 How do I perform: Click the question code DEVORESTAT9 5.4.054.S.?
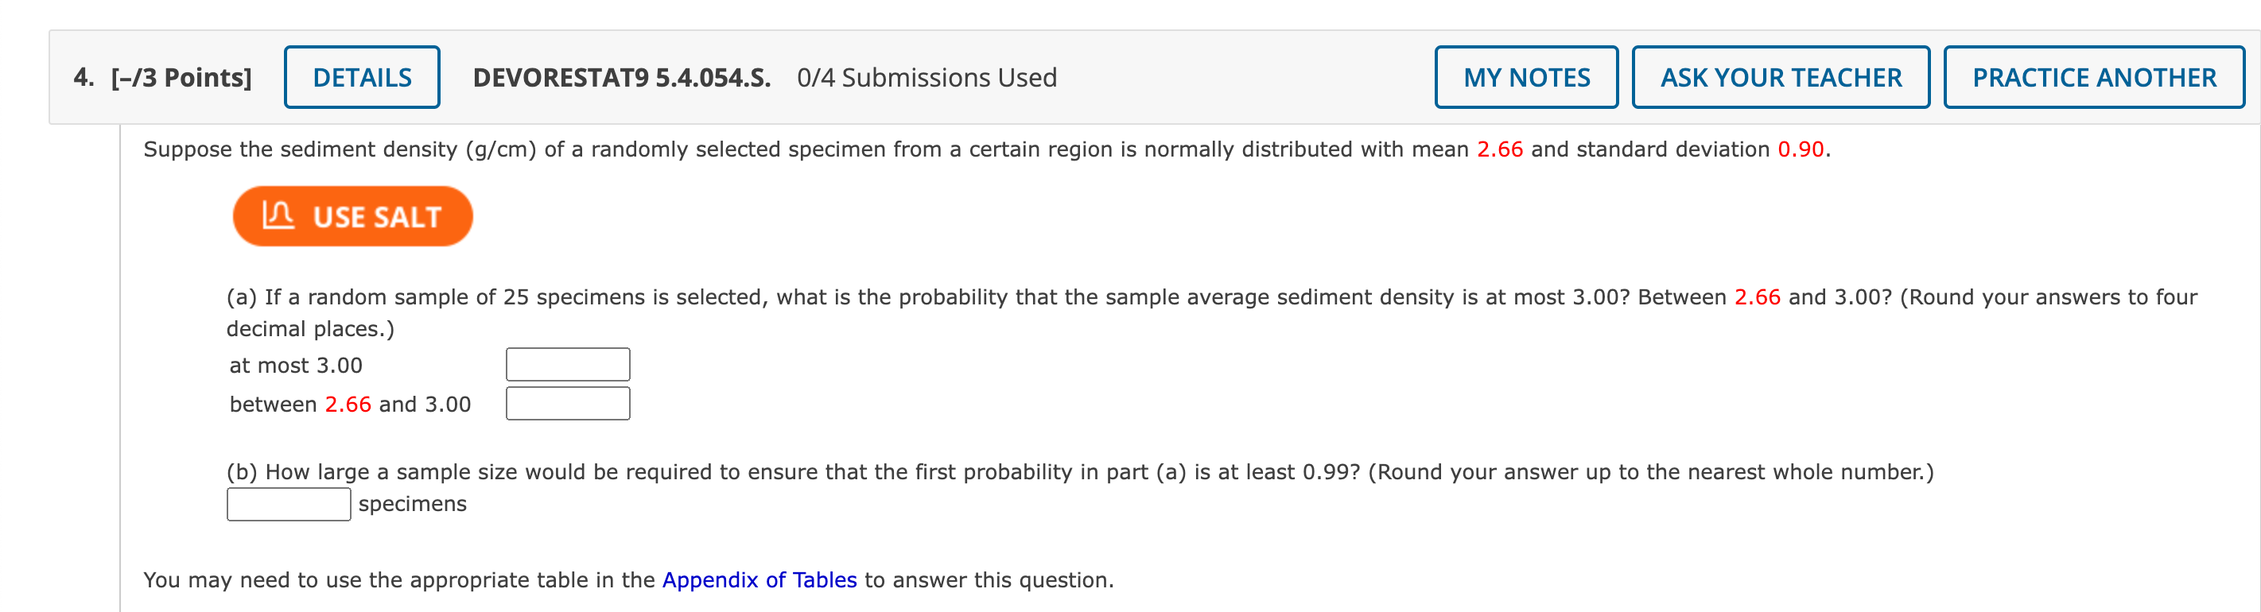[621, 77]
